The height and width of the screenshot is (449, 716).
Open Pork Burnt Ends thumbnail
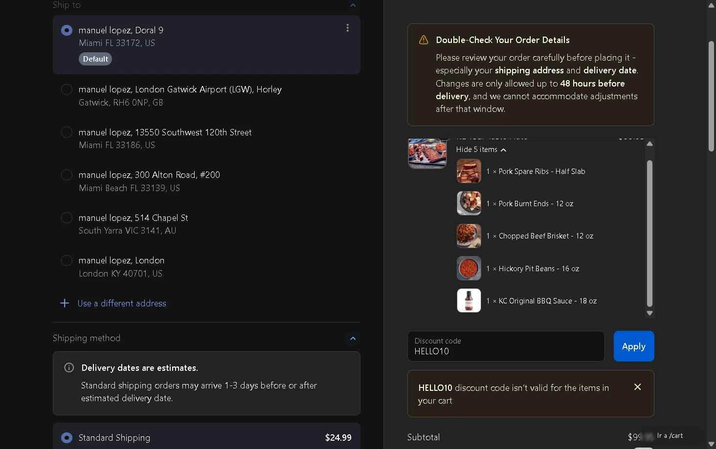(x=469, y=203)
